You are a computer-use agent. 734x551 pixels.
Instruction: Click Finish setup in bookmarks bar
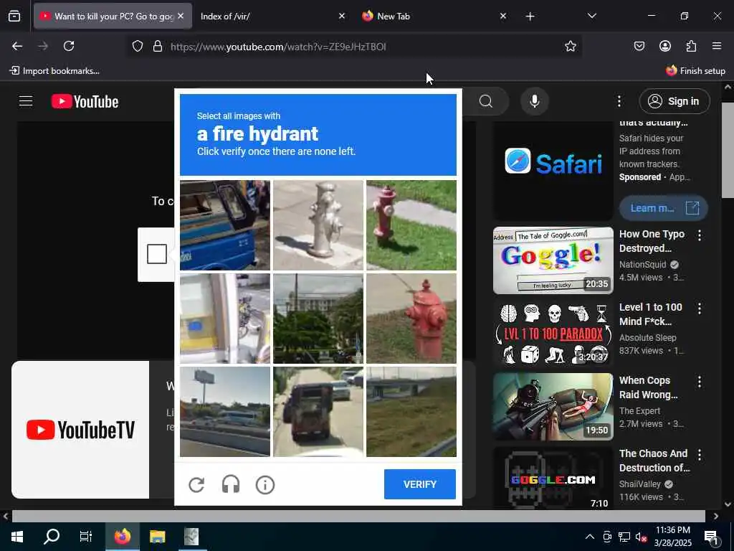(695, 71)
